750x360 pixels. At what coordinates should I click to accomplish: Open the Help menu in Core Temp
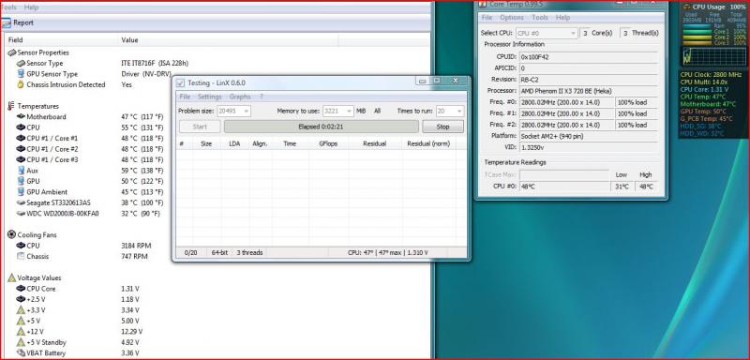tap(563, 17)
